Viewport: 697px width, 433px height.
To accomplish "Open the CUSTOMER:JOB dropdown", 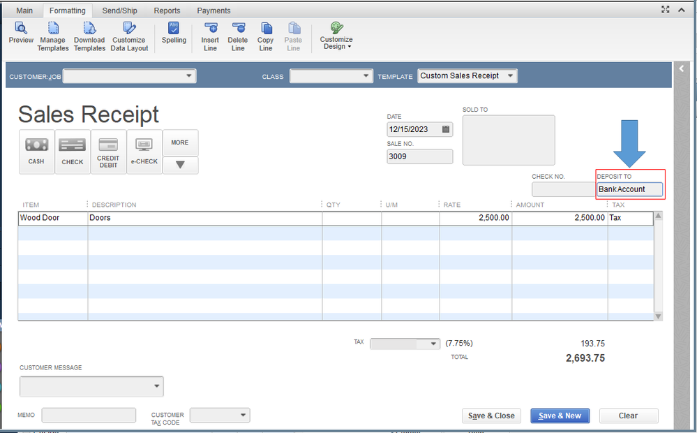I will click(189, 75).
